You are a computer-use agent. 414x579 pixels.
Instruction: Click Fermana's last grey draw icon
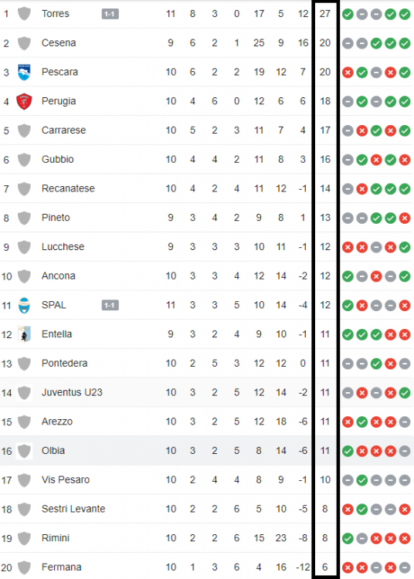pyautogui.click(x=405, y=567)
